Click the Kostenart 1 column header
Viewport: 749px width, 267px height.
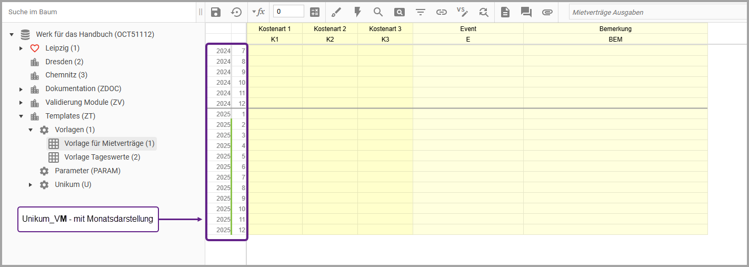[x=274, y=29]
